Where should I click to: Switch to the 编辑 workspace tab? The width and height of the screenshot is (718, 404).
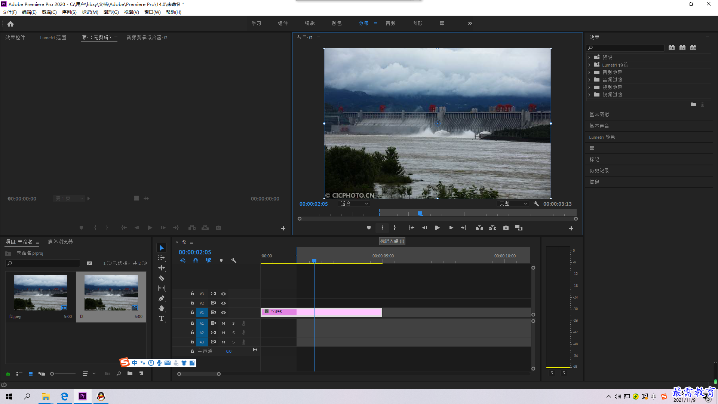click(x=310, y=23)
